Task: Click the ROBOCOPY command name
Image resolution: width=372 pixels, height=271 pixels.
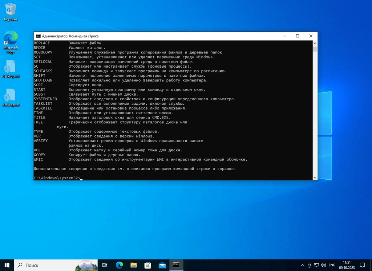Action: [x=43, y=52]
